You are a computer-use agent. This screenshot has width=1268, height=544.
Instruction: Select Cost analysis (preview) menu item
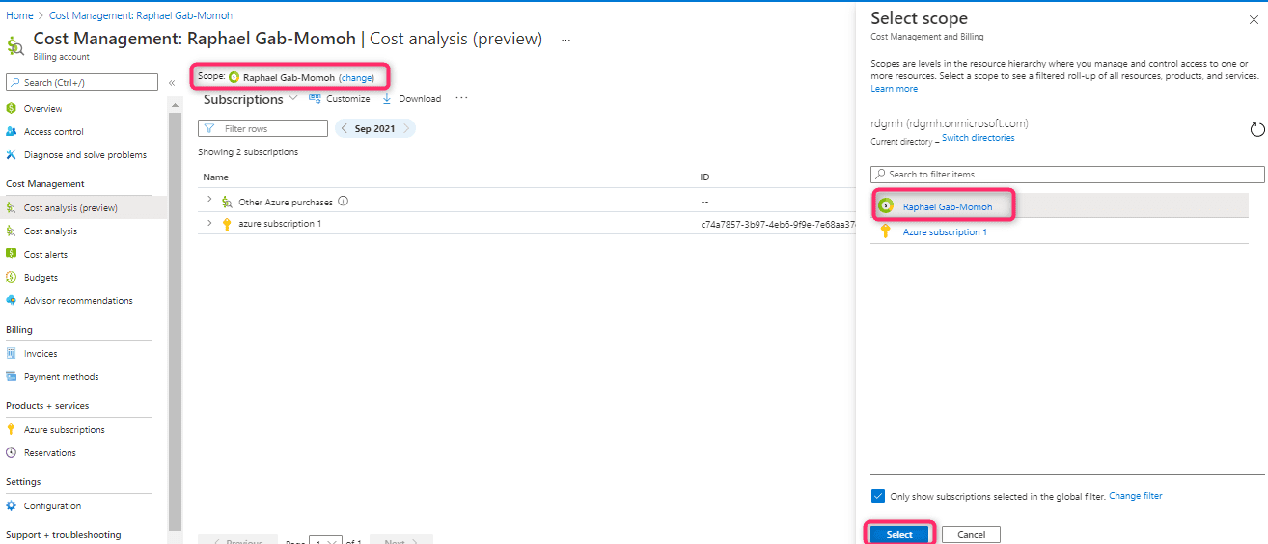coord(70,208)
